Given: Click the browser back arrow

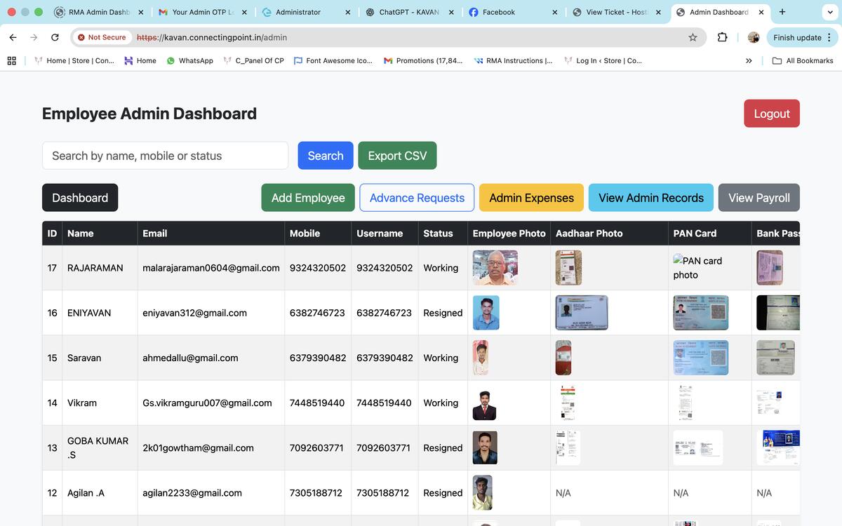Looking at the screenshot, I should click(13, 37).
